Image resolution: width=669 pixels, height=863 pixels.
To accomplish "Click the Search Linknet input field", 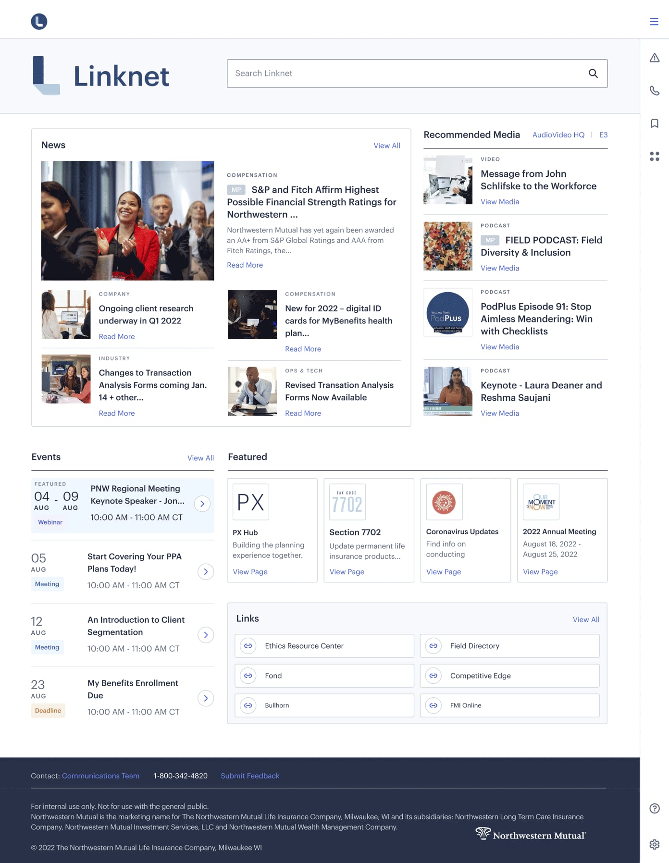I will coord(417,74).
